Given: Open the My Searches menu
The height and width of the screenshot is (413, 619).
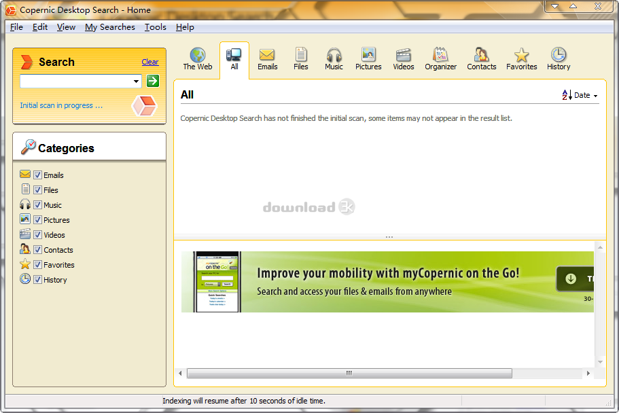Looking at the screenshot, I should 109,27.
